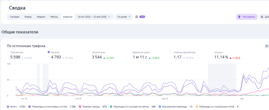Select the Месяц period tab
The width and height of the screenshot is (269, 110).
point(54,17)
